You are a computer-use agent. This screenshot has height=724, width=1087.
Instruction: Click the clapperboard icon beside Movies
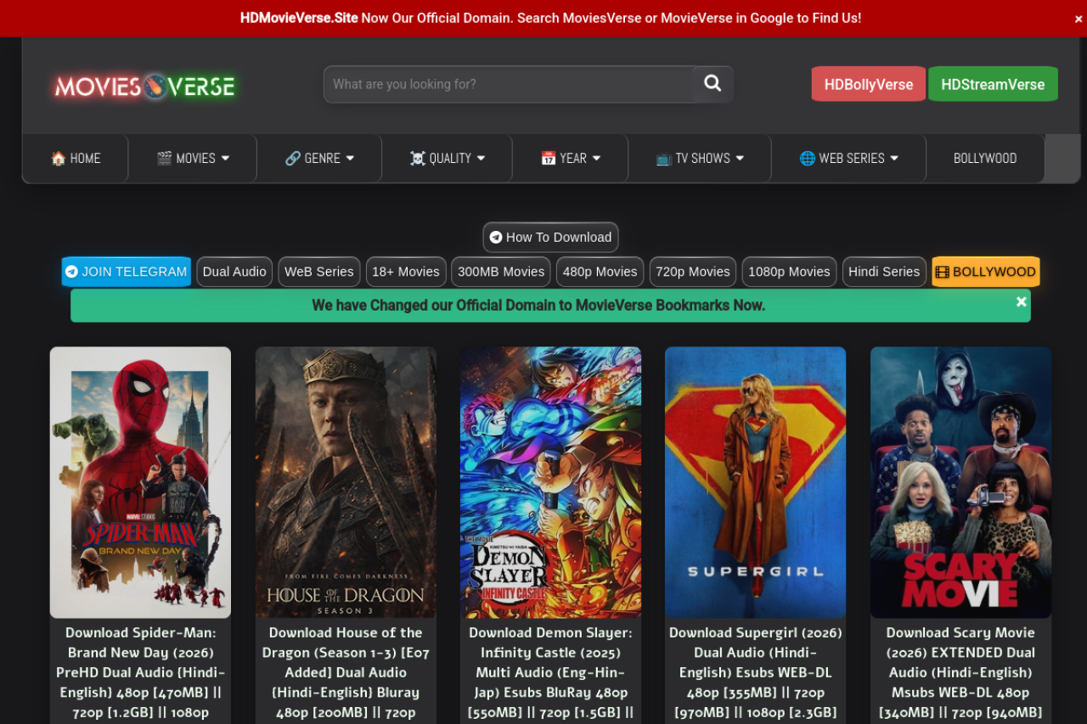[x=164, y=158]
